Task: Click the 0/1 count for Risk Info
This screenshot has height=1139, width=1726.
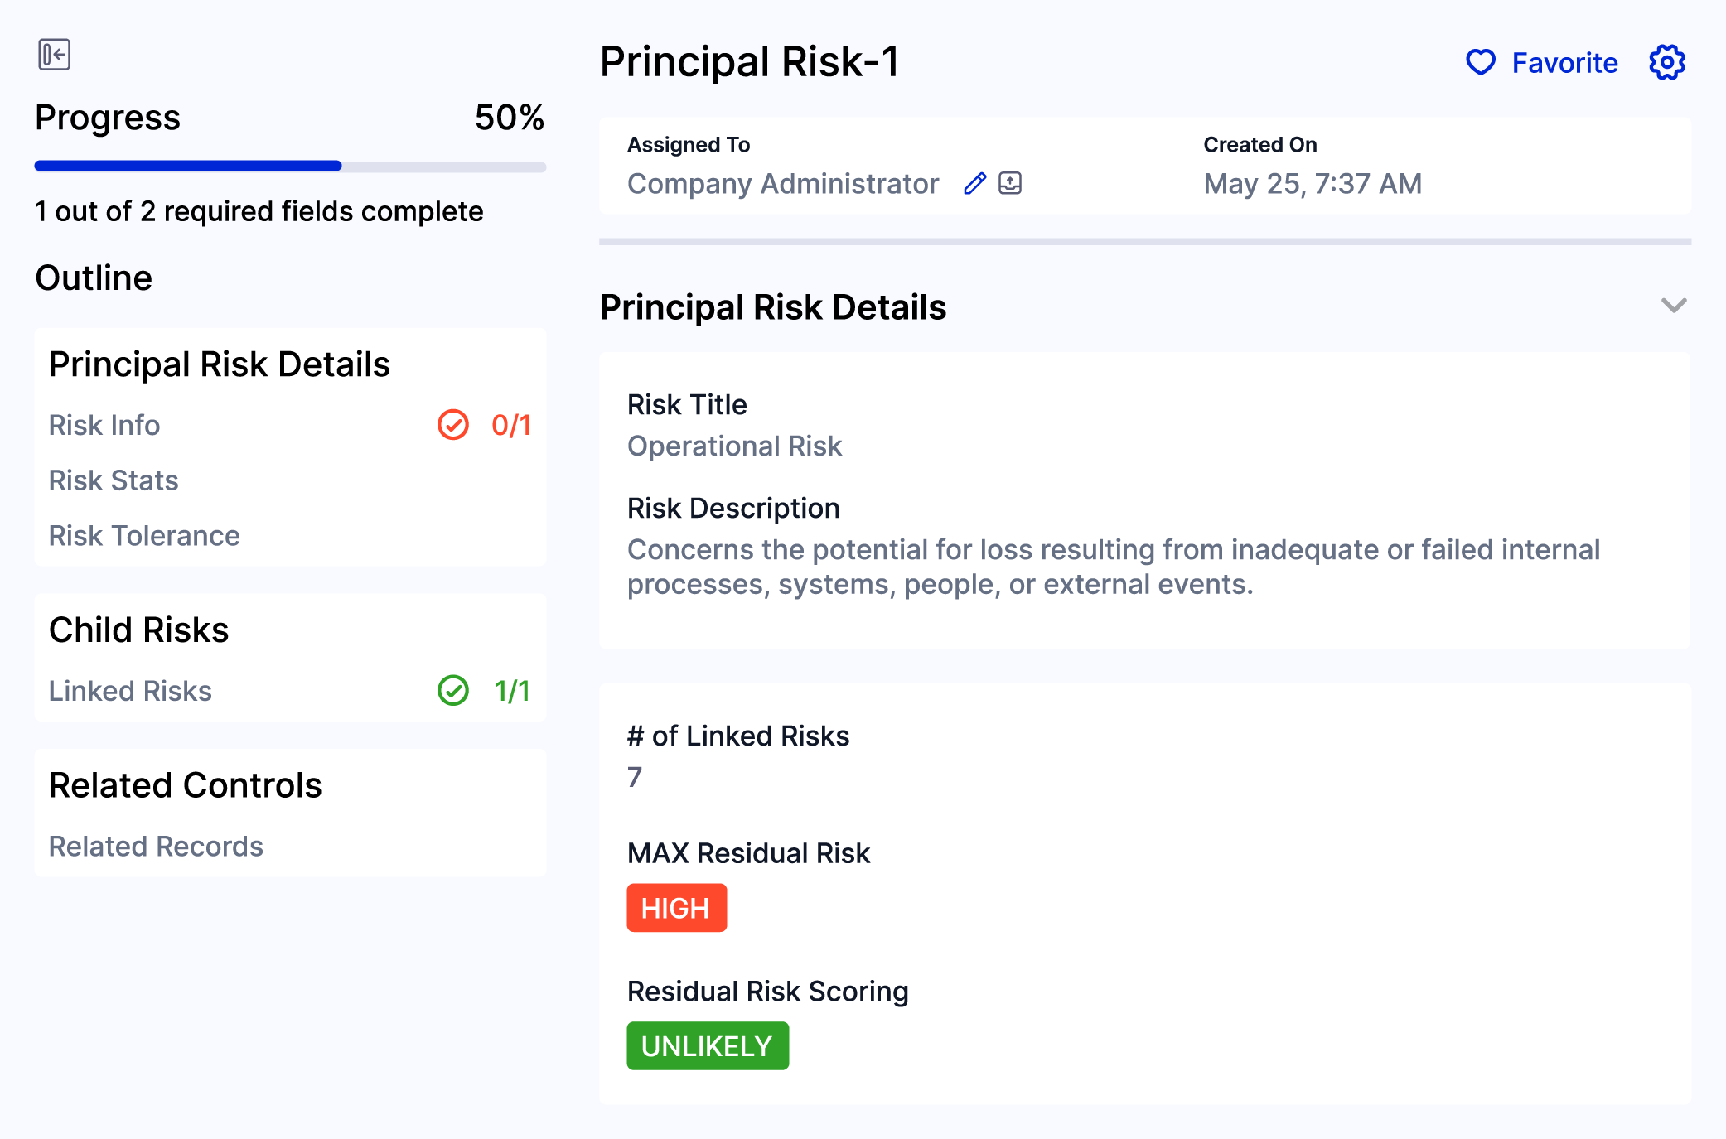Action: pyautogui.click(x=511, y=425)
